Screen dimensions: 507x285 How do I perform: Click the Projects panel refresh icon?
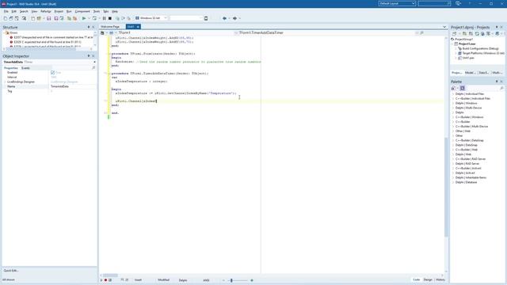tap(477, 33)
